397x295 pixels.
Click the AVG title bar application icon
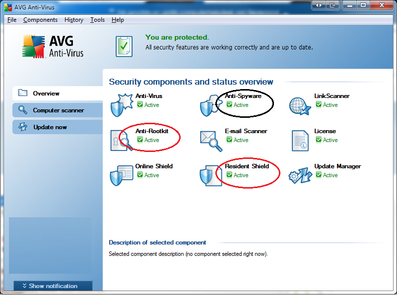(8, 7)
